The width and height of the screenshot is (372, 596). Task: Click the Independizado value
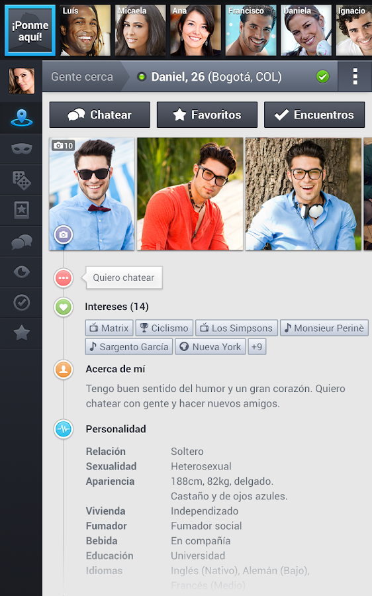tap(205, 511)
